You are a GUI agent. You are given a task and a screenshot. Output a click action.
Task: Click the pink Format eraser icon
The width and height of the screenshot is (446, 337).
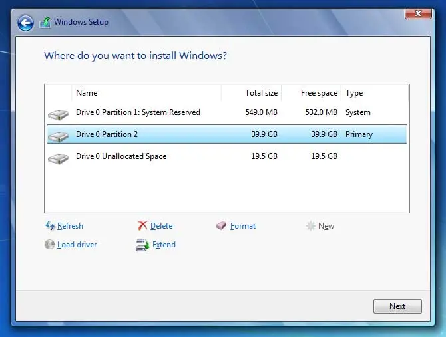[x=222, y=226]
